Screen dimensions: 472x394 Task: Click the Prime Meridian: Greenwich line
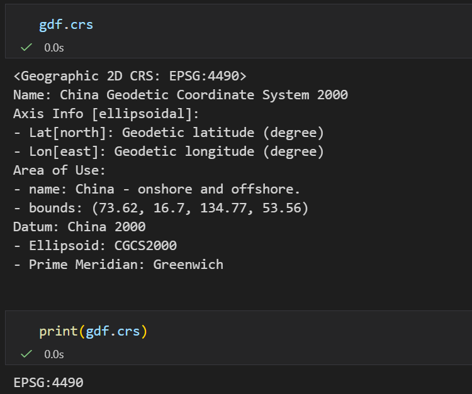click(118, 265)
